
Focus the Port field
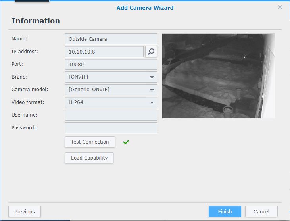point(111,64)
